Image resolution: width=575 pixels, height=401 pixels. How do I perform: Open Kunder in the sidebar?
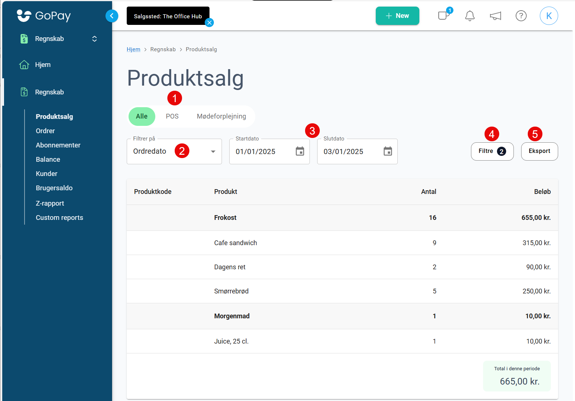47,174
